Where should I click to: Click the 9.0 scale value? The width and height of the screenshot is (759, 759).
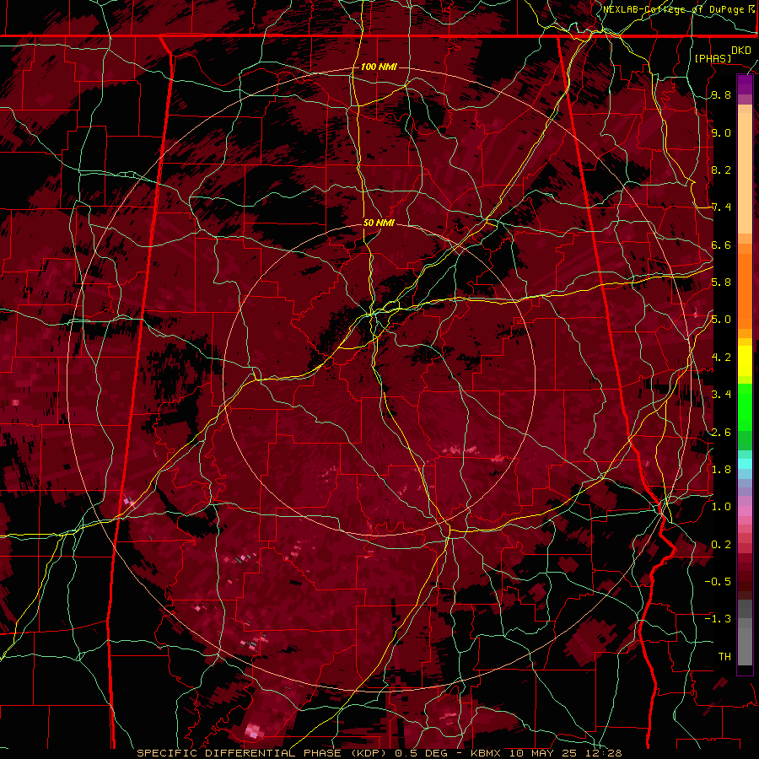721,132
